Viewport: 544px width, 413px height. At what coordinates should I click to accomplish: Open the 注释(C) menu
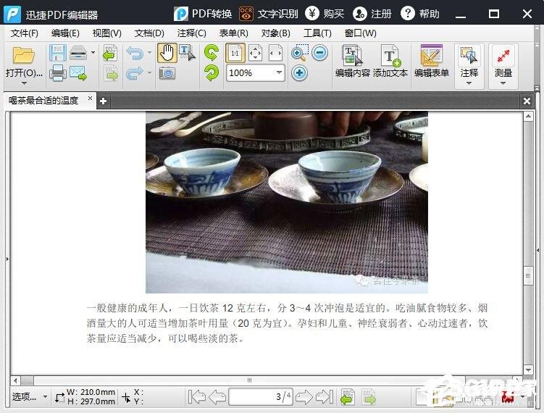tap(191, 33)
